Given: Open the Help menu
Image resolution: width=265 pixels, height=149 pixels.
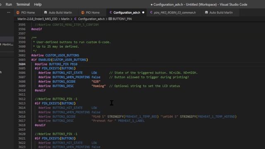Looking at the screenshot, I should click(38, 5).
